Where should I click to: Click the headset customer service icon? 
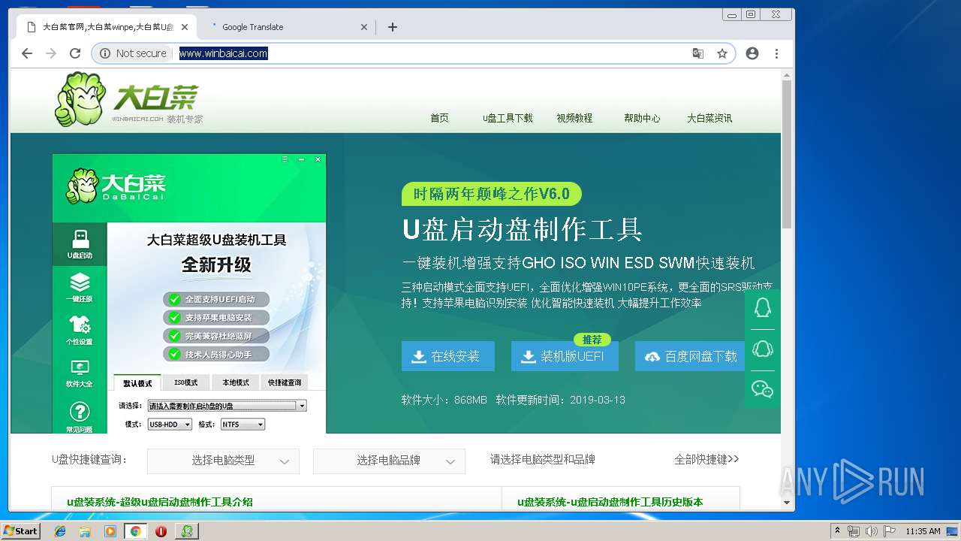tap(763, 349)
